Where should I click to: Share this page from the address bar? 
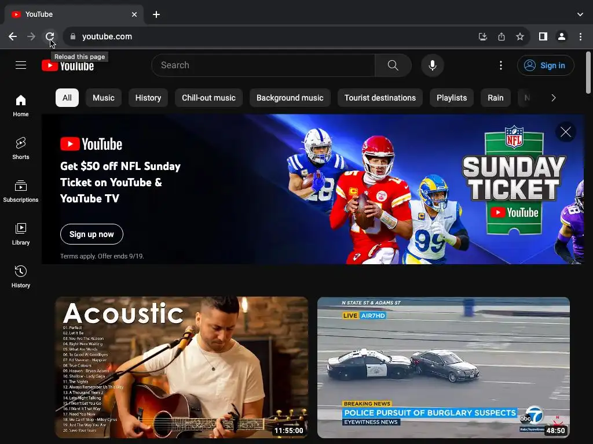pyautogui.click(x=501, y=36)
